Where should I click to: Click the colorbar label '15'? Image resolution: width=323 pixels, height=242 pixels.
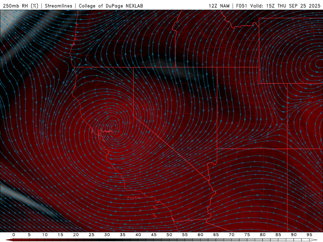coord(60,235)
